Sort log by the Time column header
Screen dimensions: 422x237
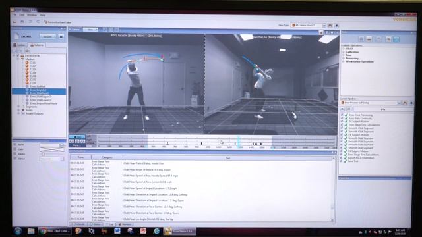point(80,157)
